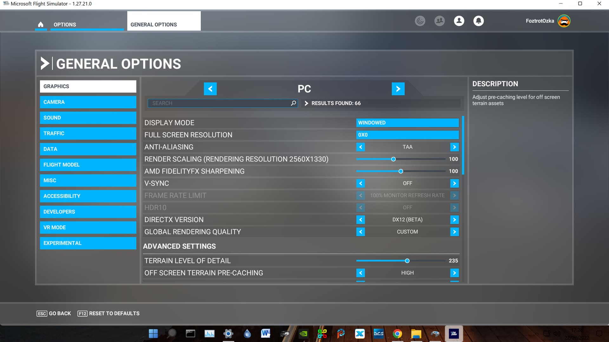Image resolution: width=609 pixels, height=342 pixels.
Task: Open the VR Mode settings category
Action: coord(88,227)
